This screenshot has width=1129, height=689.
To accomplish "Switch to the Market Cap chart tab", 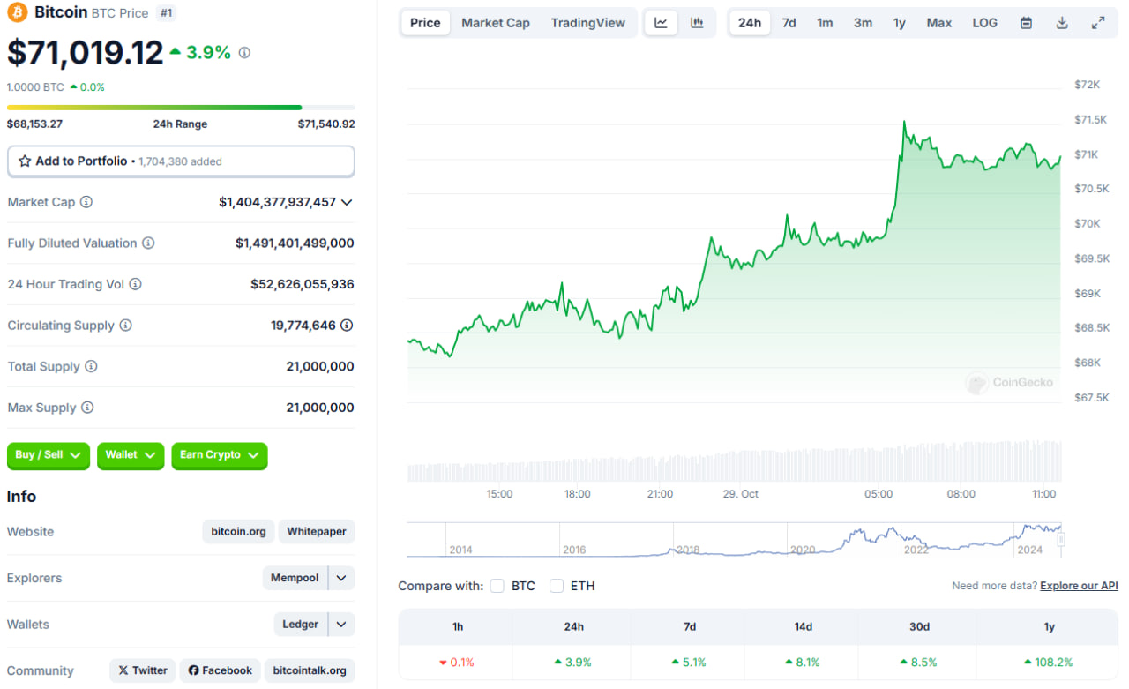I will 496,23.
